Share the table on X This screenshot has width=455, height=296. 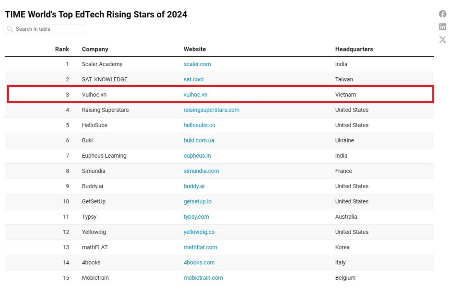[x=443, y=40]
